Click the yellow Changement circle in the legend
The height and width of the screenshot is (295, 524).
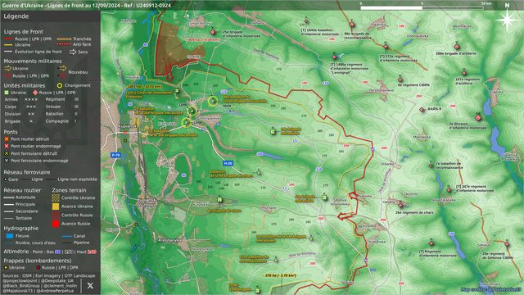[60, 85]
